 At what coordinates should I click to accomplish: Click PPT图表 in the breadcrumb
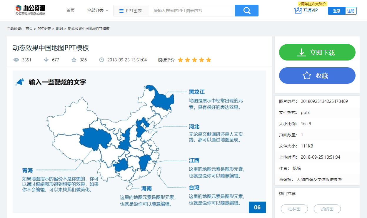tap(44, 29)
